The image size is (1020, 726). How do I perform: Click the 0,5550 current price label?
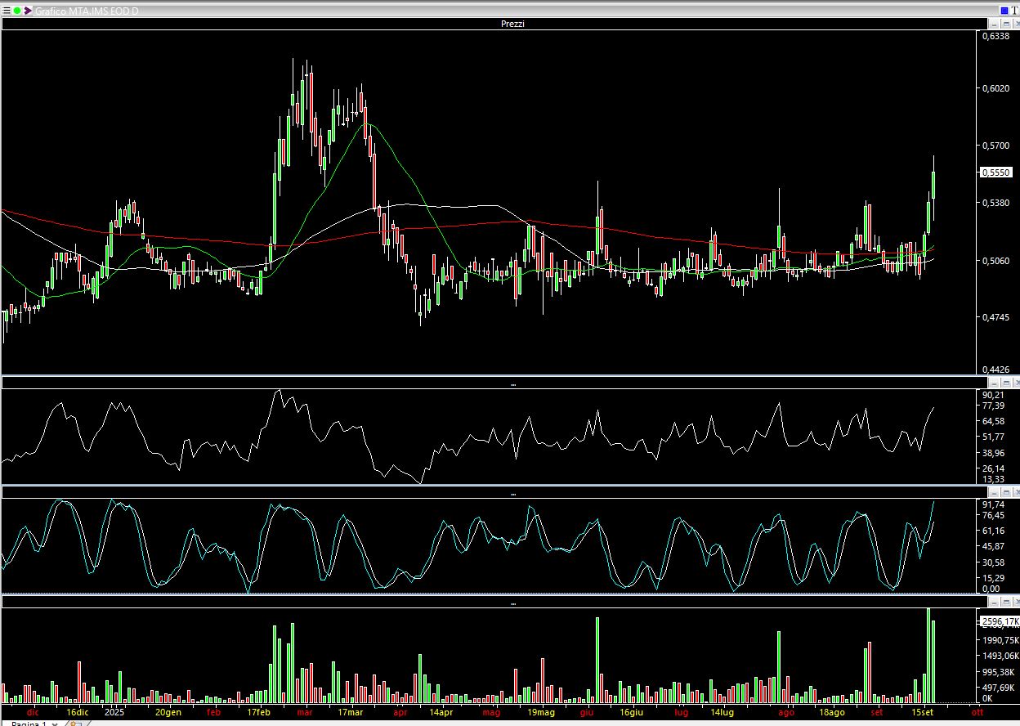pyautogui.click(x=995, y=173)
